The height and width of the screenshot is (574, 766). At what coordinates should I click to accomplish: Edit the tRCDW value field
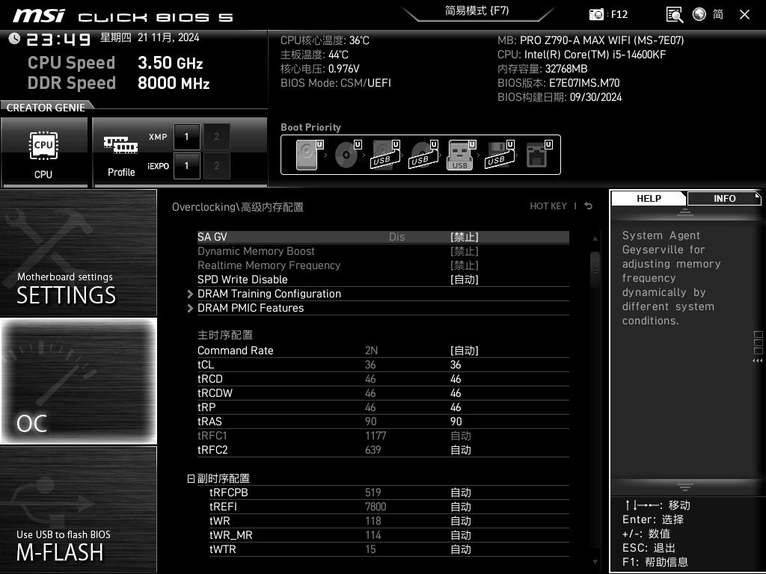click(456, 393)
